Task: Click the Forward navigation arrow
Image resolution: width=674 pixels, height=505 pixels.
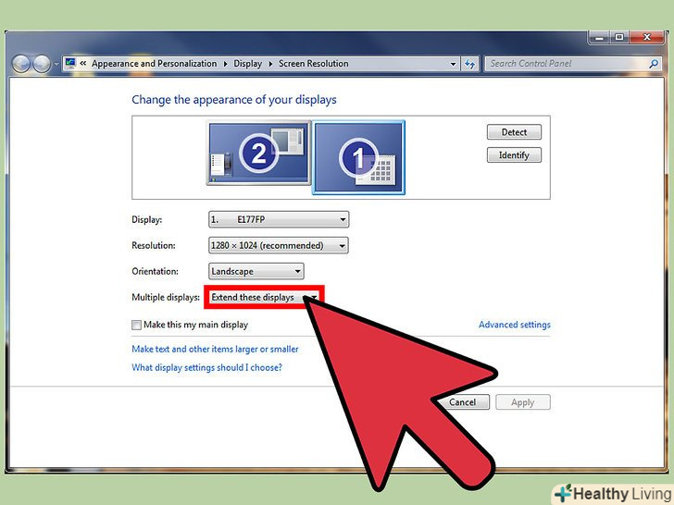Action: [42, 65]
